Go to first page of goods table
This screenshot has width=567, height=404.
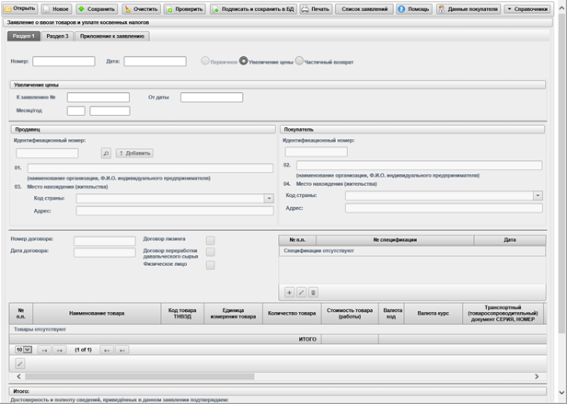click(43, 350)
